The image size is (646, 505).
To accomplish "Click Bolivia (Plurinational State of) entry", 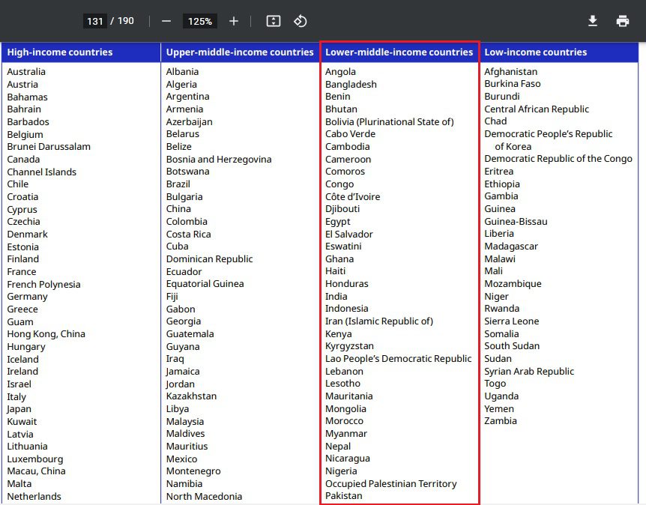I will 390,122.
